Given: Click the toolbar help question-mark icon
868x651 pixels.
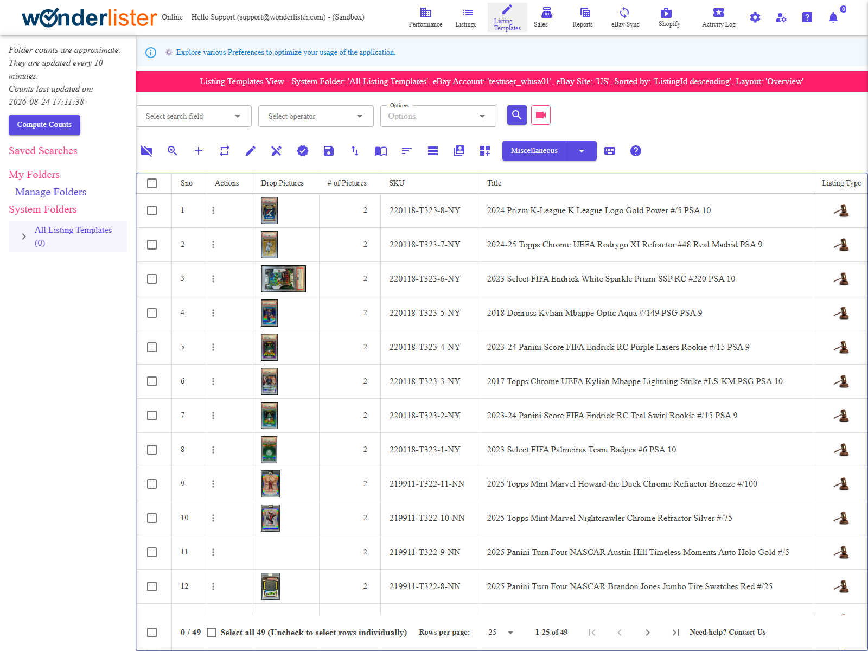Looking at the screenshot, I should click(636, 151).
